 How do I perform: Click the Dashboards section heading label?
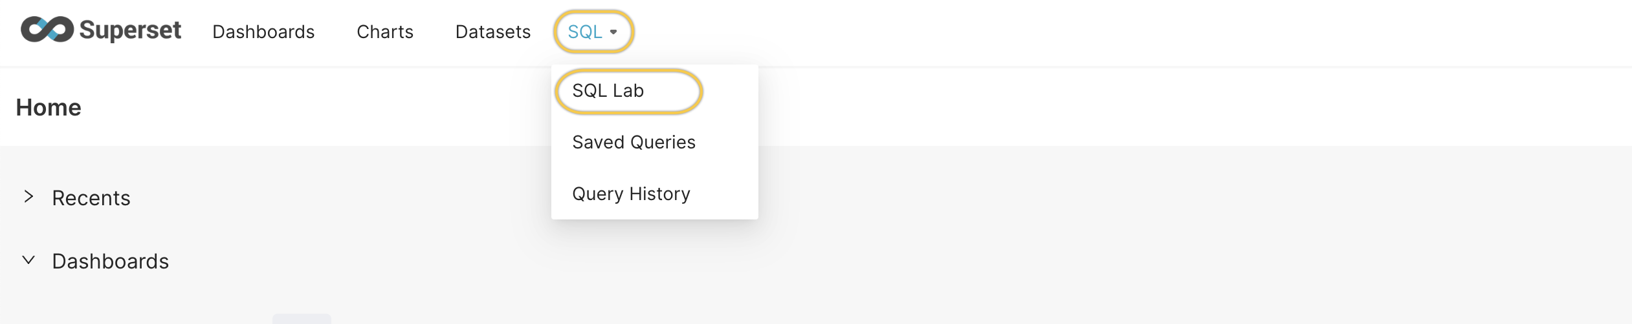[111, 261]
